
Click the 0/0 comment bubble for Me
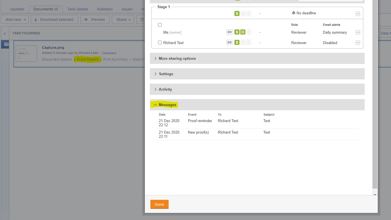(229, 32)
